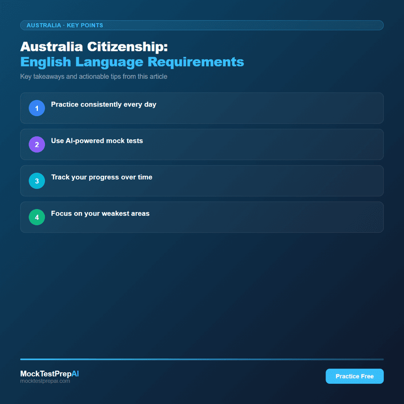Expand the 'Use AI-powered mock tests' card
The height and width of the screenshot is (404, 404).
[202, 144]
